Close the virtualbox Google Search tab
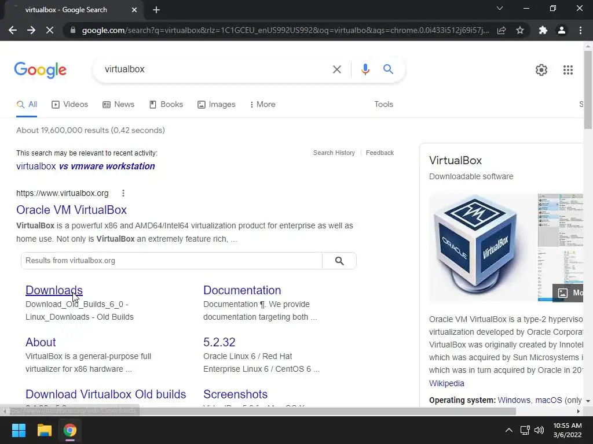Viewport: 593px width, 444px height. (x=134, y=10)
